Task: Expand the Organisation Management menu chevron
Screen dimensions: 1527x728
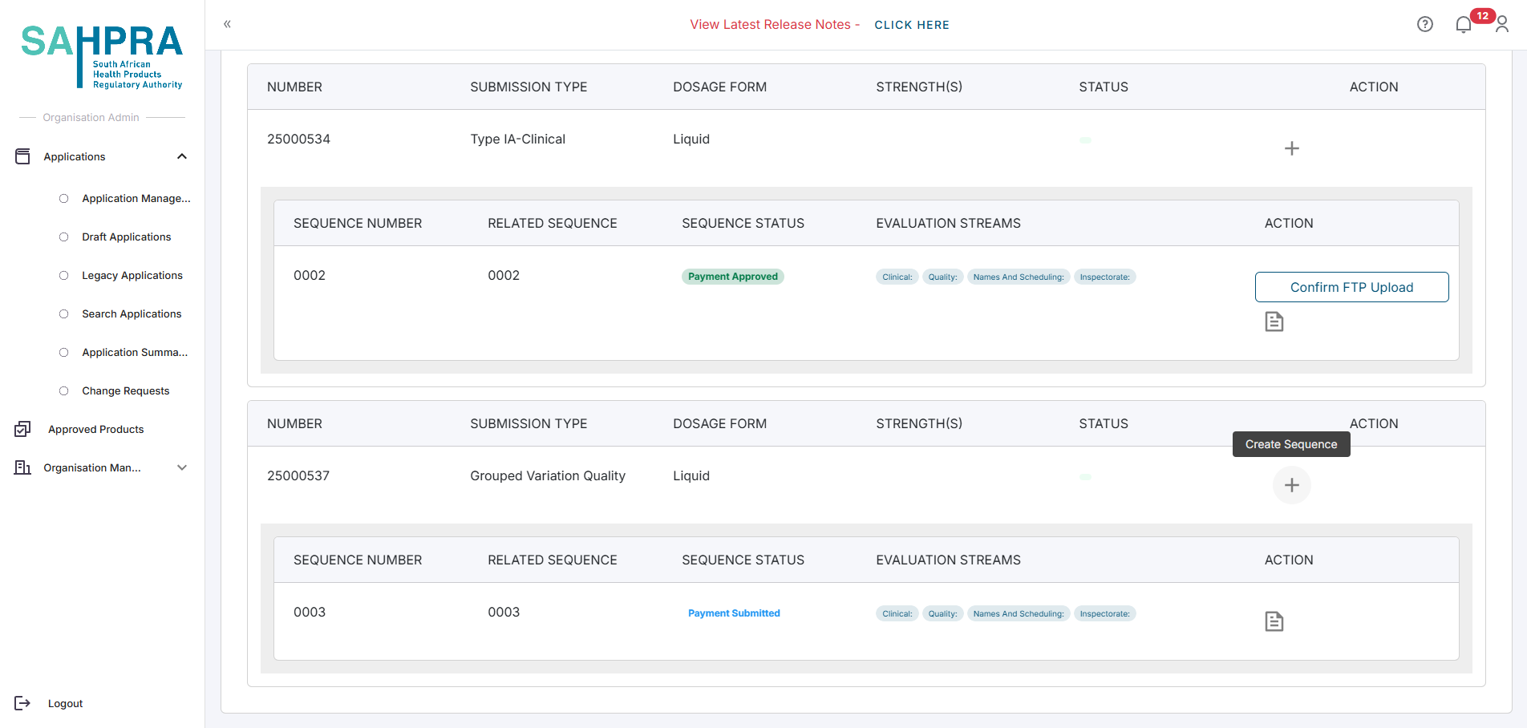Action: [x=182, y=467]
